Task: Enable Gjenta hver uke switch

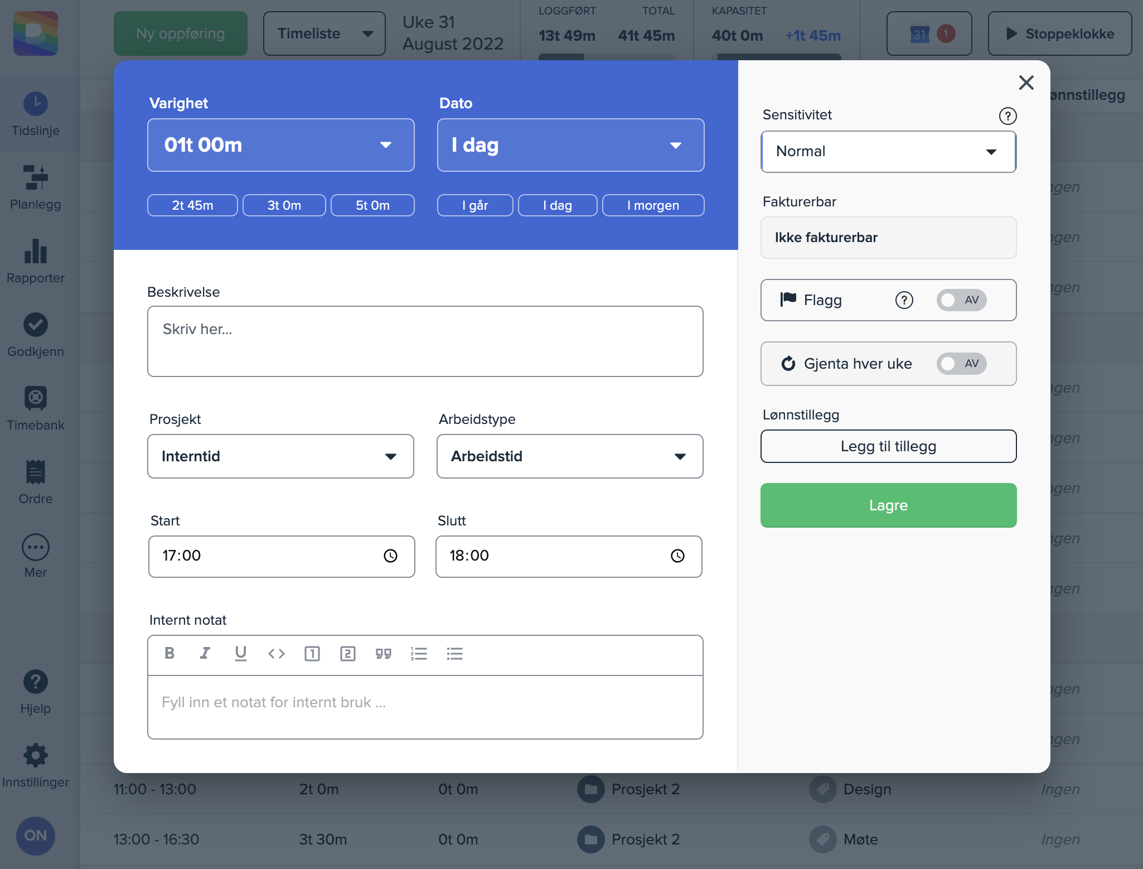Action: point(961,364)
